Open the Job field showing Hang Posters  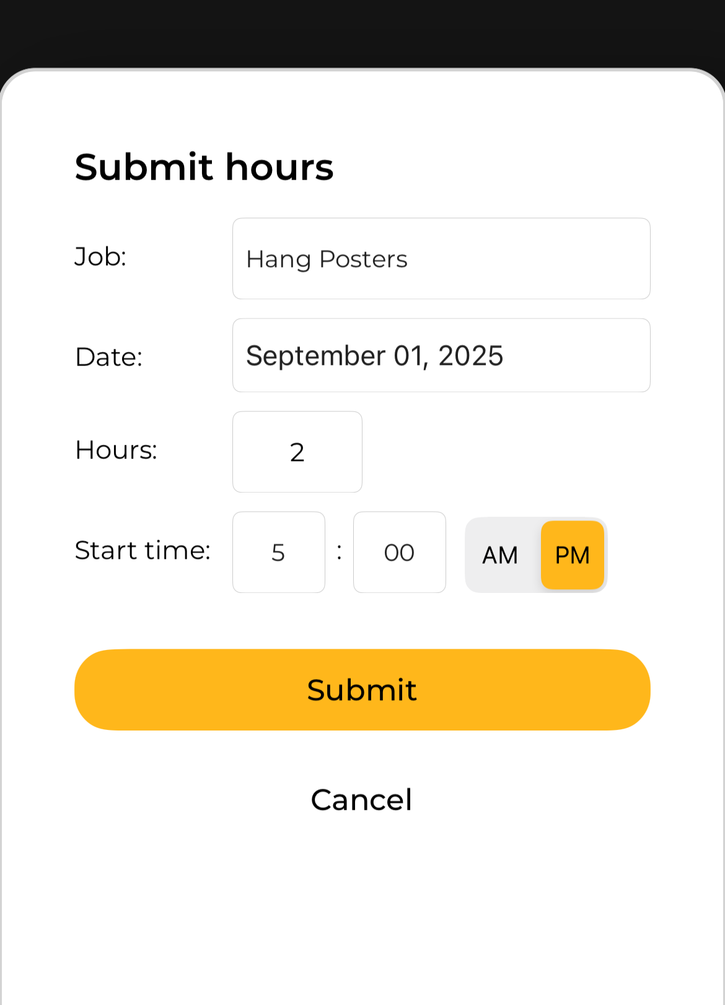441,258
